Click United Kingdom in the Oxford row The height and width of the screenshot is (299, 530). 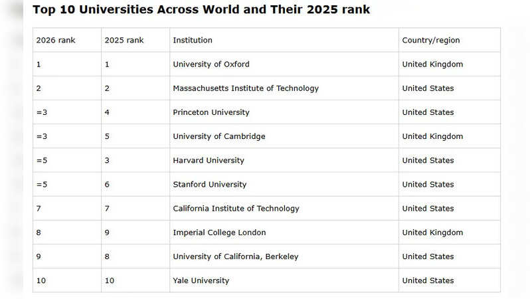tap(432, 64)
